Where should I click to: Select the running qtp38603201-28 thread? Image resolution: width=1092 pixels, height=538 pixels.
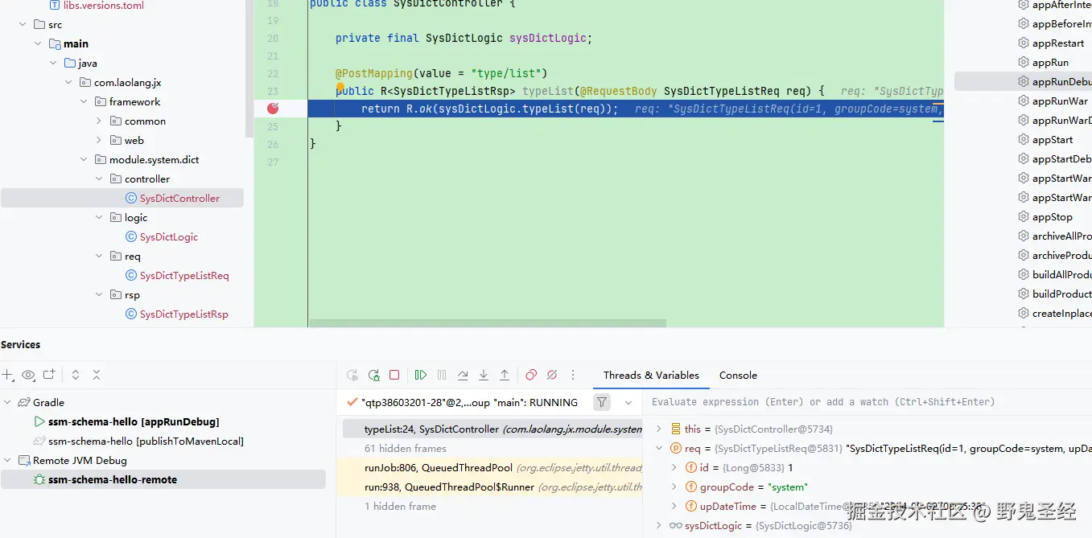tap(468, 402)
